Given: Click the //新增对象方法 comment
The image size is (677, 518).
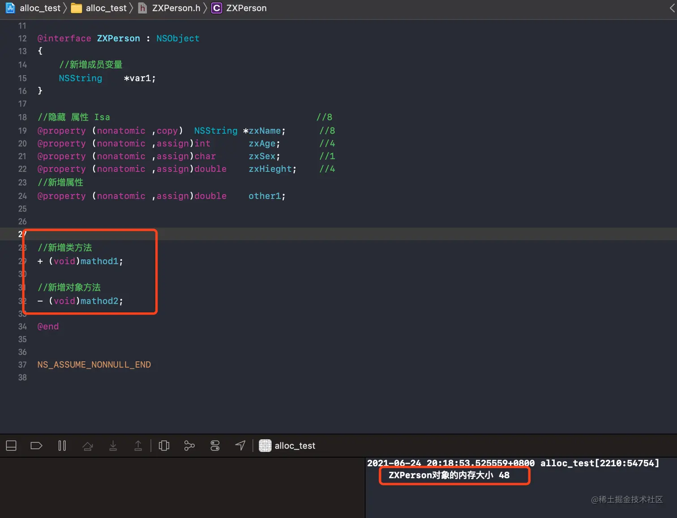Looking at the screenshot, I should (69, 288).
